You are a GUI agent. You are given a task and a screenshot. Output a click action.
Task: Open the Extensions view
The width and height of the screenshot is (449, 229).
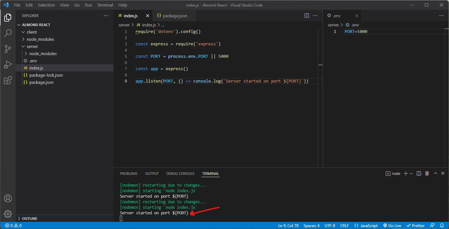point(8,81)
